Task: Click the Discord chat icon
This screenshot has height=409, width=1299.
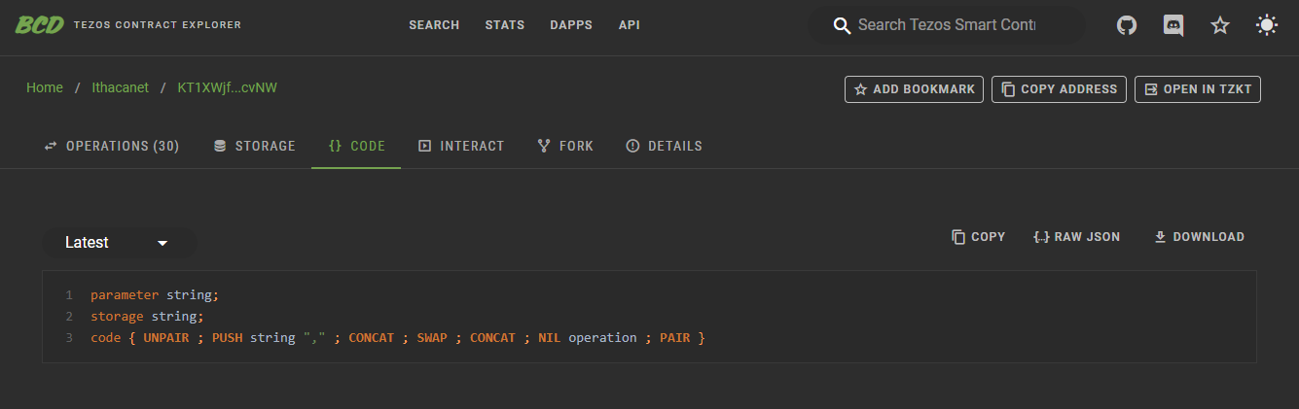Action: pos(1173,25)
